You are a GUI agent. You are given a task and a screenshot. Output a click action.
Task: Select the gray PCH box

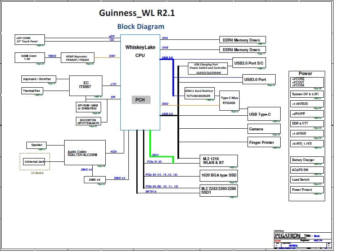point(141,100)
